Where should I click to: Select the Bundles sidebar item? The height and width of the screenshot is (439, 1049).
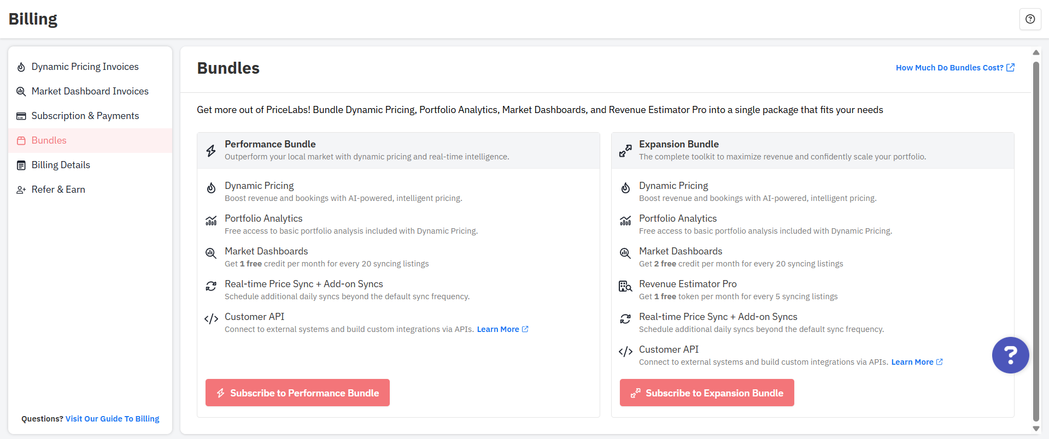tap(90, 140)
